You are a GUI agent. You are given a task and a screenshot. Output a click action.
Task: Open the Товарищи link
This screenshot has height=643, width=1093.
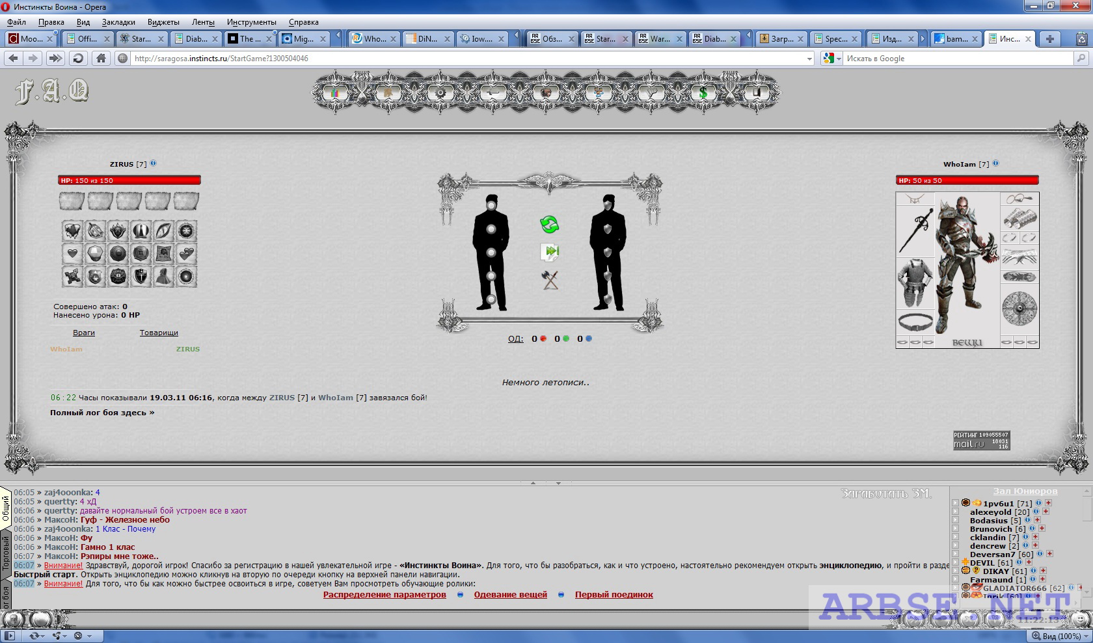pyautogui.click(x=159, y=333)
